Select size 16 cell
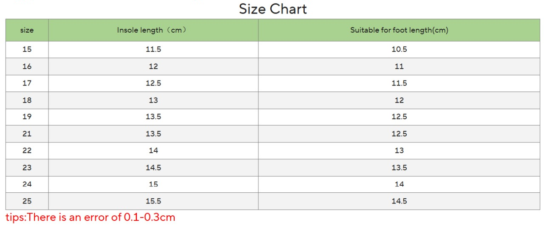The height and width of the screenshot is (228, 544). [x=27, y=66]
